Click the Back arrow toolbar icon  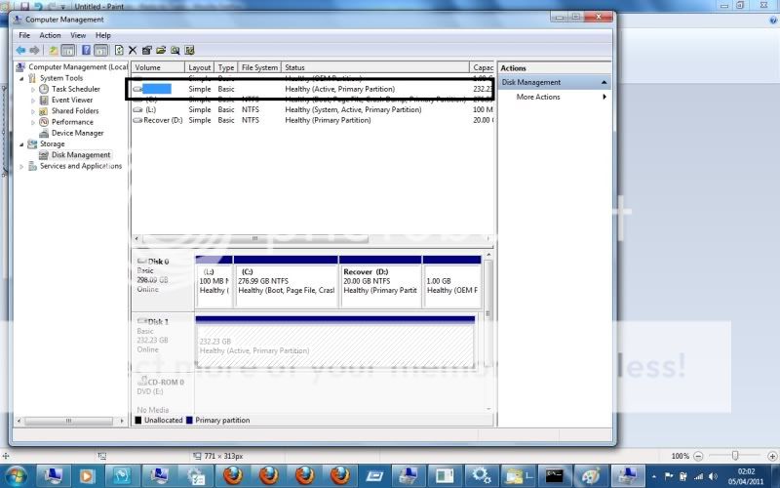pyautogui.click(x=20, y=50)
